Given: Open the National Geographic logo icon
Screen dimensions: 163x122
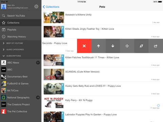Looking at the screenshot, I should (x=4, y=98).
